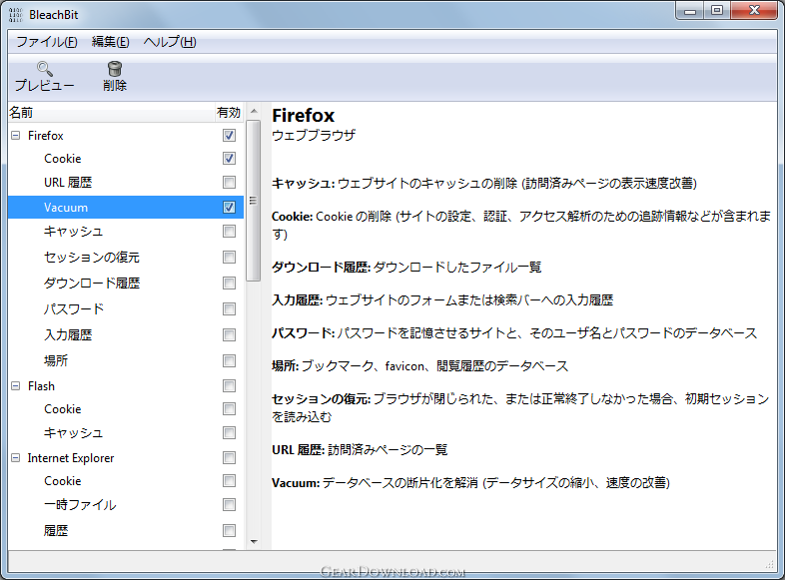The height and width of the screenshot is (580, 785).
Task: Enable the 入力履歴 checkbox
Action: pos(229,334)
